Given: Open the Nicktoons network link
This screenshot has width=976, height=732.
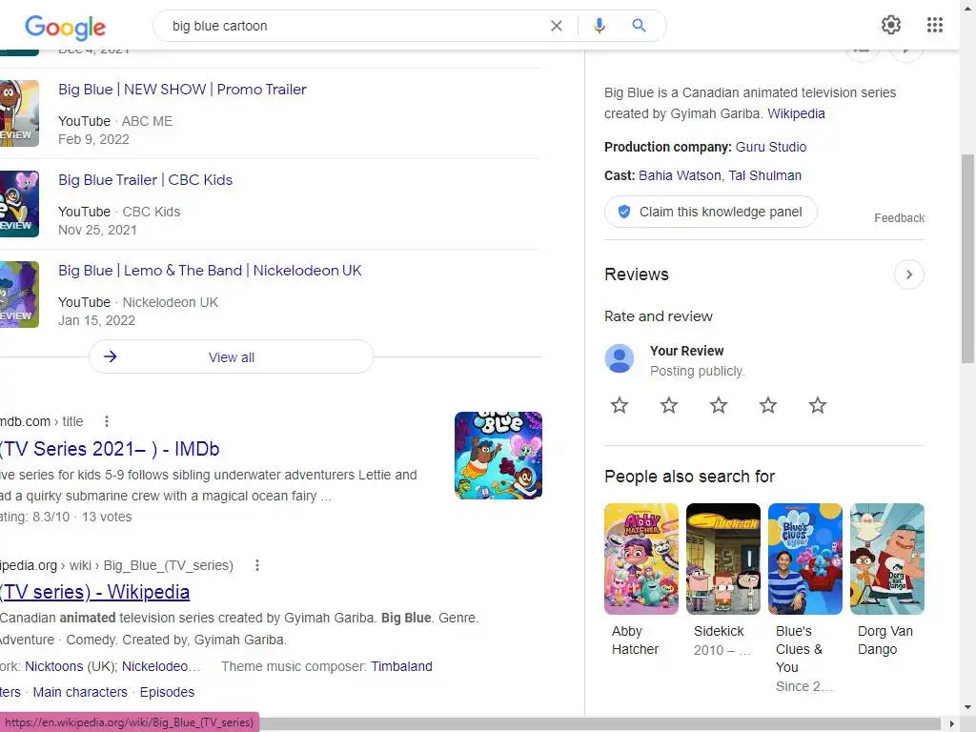Looking at the screenshot, I should click(54, 666).
